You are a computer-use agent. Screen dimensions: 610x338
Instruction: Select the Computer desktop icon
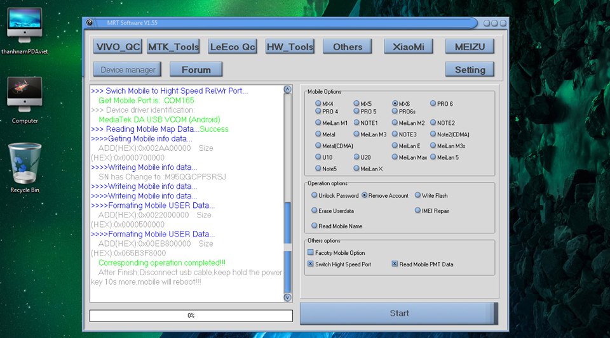(x=25, y=100)
